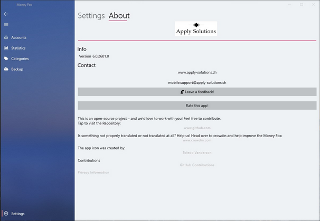Click the Categories tag icon
Screen dimensions: 320x221
coord(6,59)
